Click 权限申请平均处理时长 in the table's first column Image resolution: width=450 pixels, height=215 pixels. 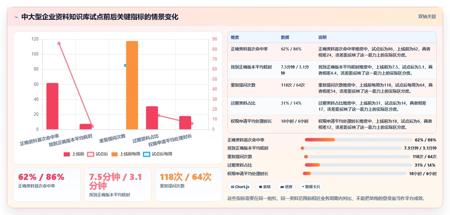click(x=251, y=121)
